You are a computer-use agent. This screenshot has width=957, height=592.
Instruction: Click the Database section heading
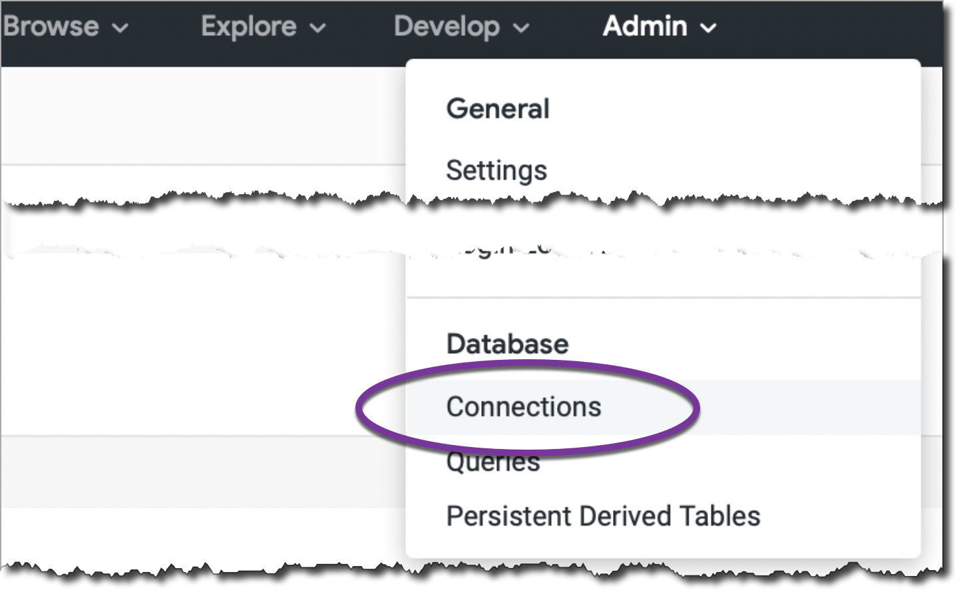[507, 344]
